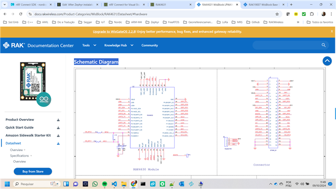Download the Product Overview PDF icon
This screenshot has width=336, height=189.
58,120
